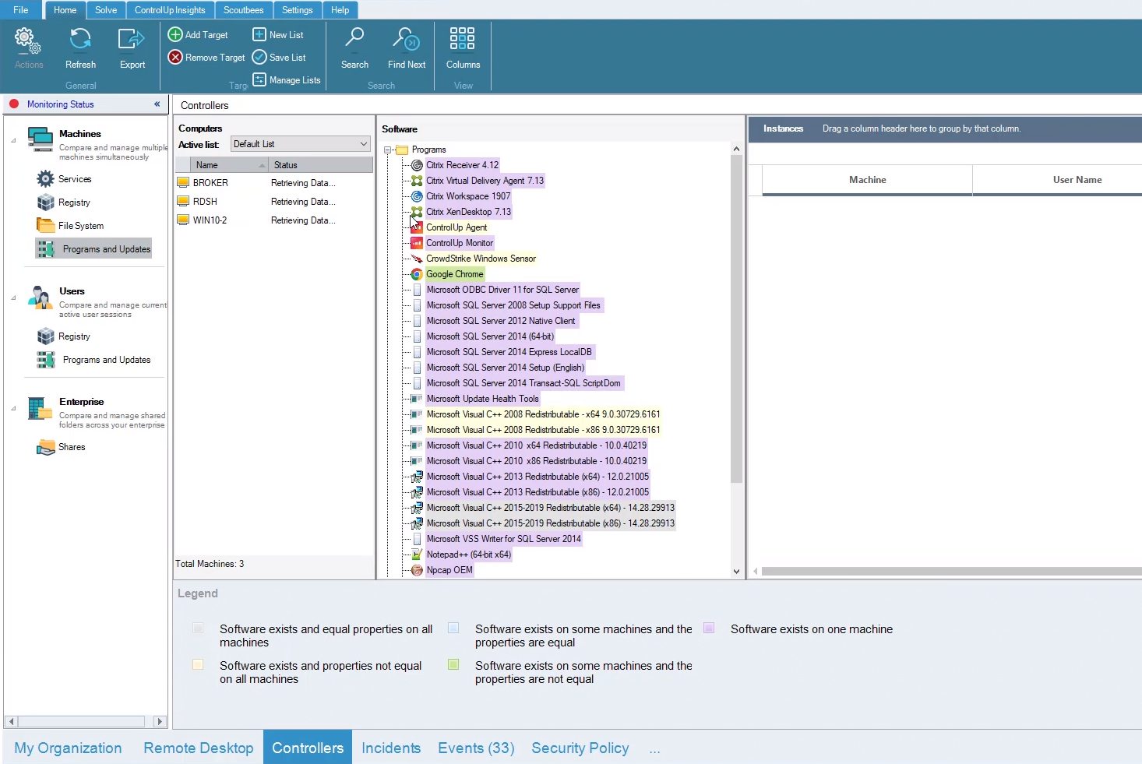Click the Save List checkmark icon
Viewport: 1142px width, 764px height.
(259, 57)
